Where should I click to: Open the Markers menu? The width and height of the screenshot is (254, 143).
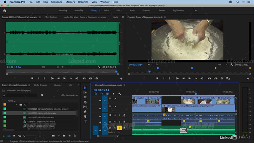(x=70, y=2)
